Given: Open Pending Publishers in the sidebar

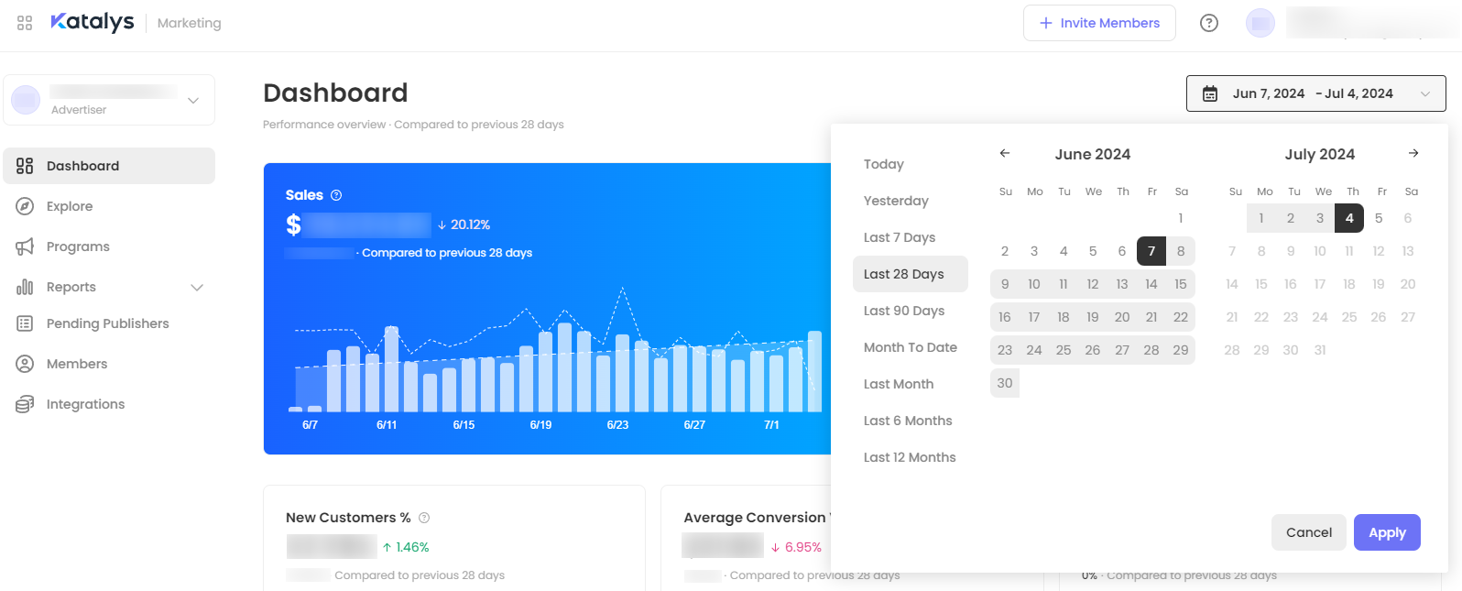Looking at the screenshot, I should pos(107,323).
